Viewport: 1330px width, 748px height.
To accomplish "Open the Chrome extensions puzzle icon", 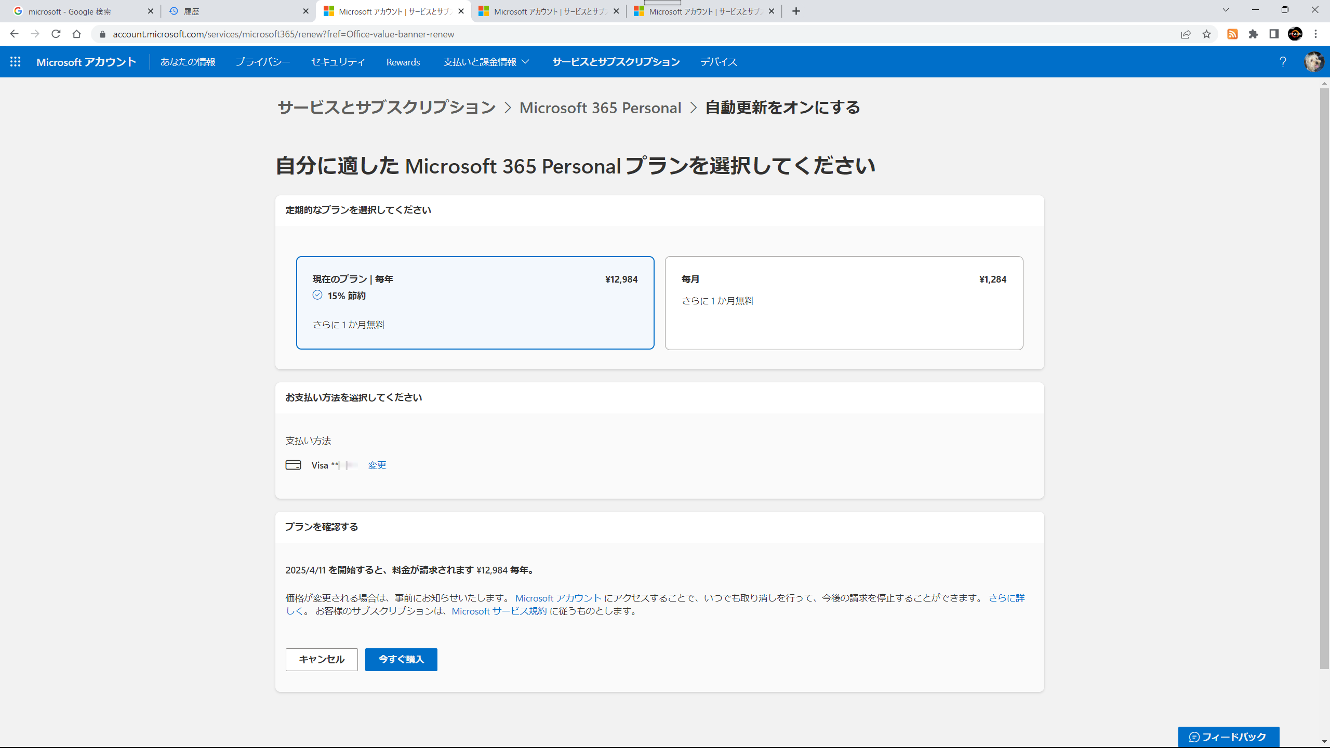I will [1253, 34].
